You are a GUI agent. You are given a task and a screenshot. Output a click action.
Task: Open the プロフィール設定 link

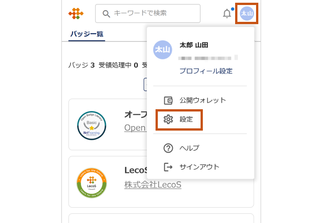206,71
